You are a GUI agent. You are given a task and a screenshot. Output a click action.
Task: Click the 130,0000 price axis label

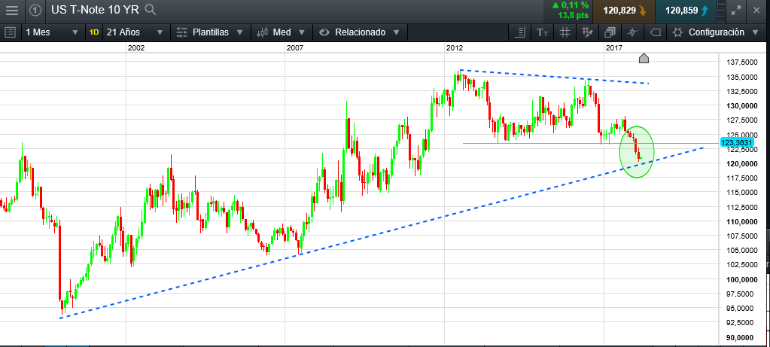741,105
